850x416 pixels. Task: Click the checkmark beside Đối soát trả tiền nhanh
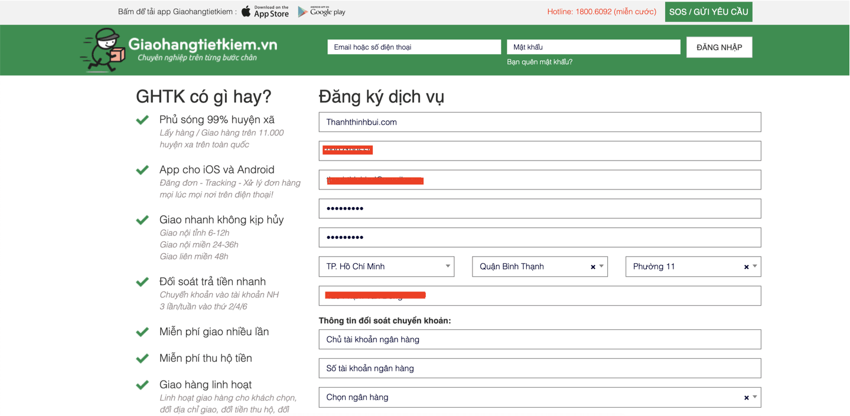point(142,282)
